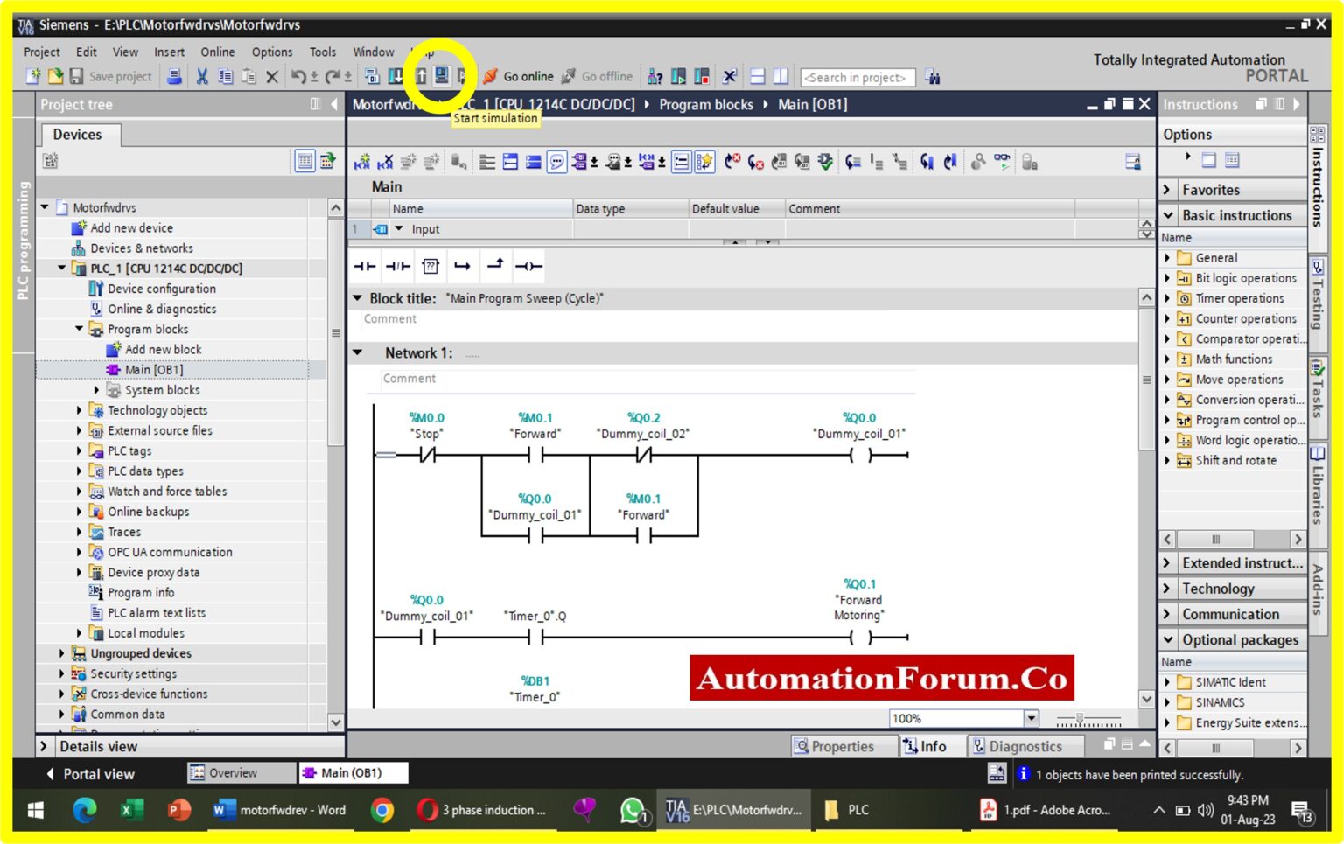Image resolution: width=1344 pixels, height=844 pixels.
Task: Click the Go online button
Action: tap(521, 76)
